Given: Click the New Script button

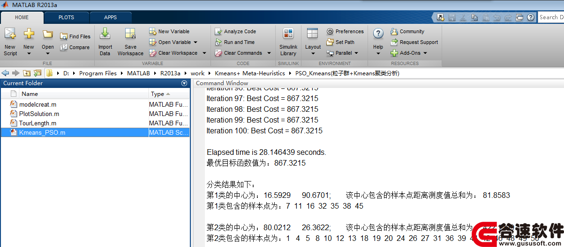Looking at the screenshot, I should click(x=10, y=42).
